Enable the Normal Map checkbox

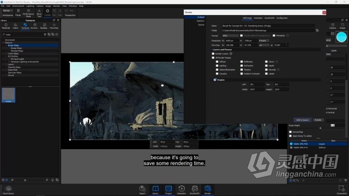(290, 132)
